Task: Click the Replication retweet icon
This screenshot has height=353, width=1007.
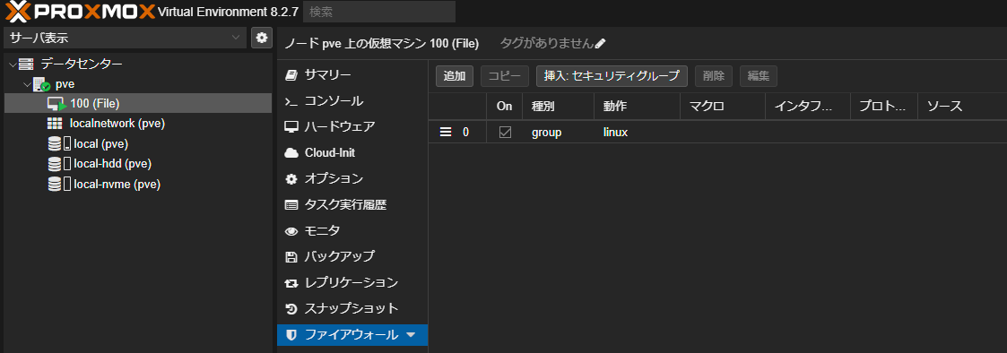Action: (x=291, y=283)
